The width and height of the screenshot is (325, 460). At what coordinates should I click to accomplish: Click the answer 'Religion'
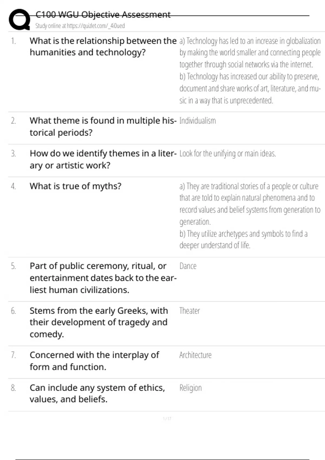click(x=190, y=388)
